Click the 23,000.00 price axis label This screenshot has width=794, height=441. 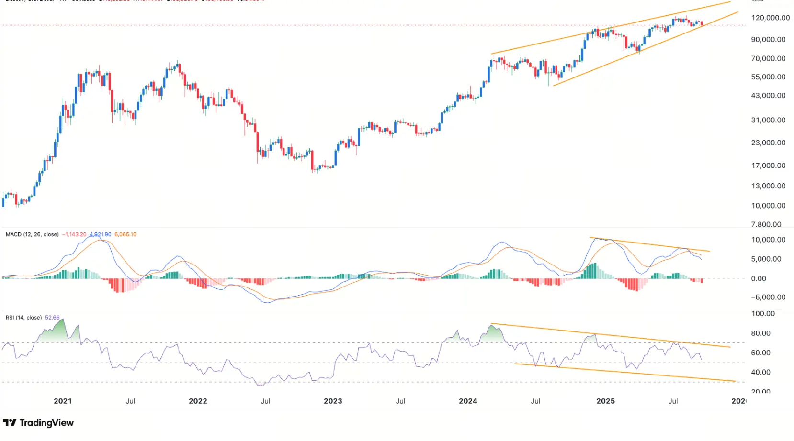click(x=768, y=143)
